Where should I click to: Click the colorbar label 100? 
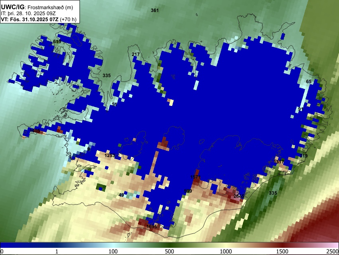[113, 251]
